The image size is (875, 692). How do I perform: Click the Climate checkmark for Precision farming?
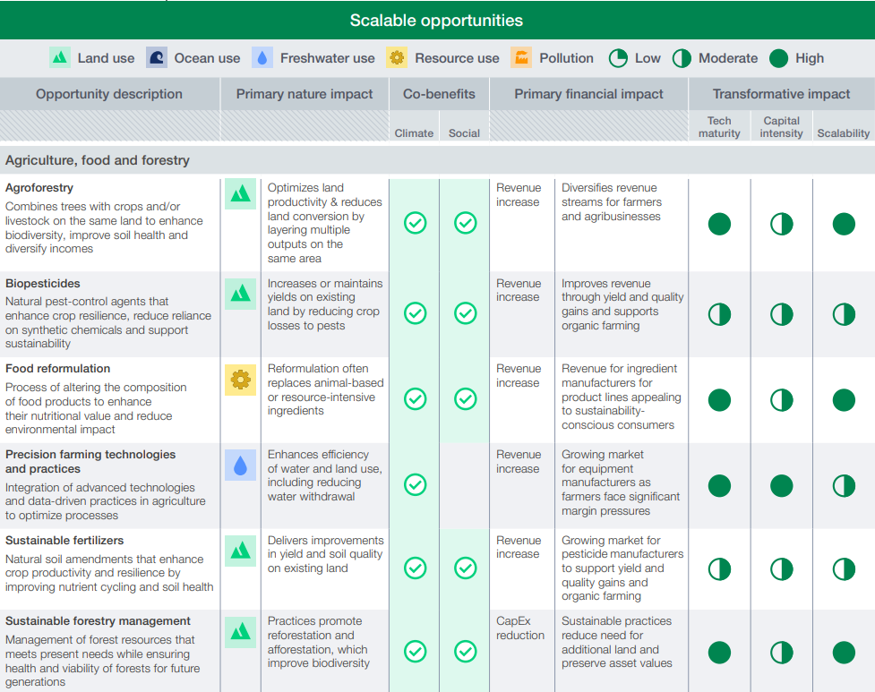coord(415,485)
